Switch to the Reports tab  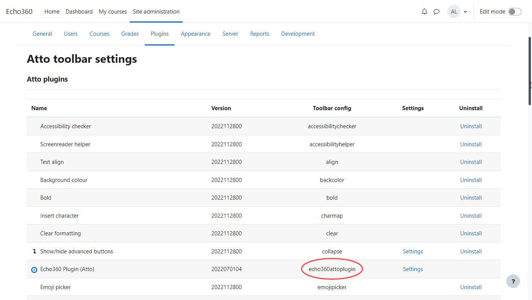[260, 34]
